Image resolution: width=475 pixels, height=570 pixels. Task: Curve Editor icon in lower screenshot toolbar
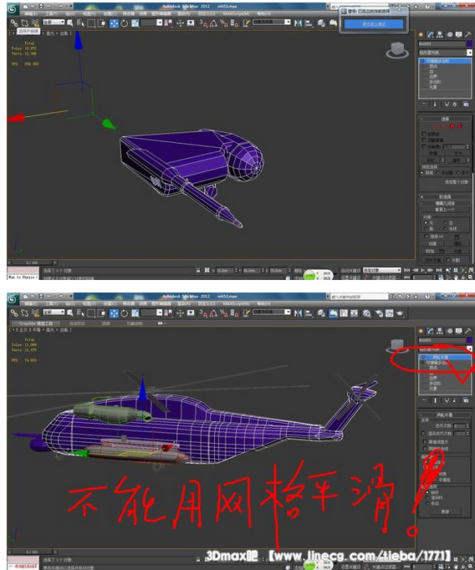point(344,313)
